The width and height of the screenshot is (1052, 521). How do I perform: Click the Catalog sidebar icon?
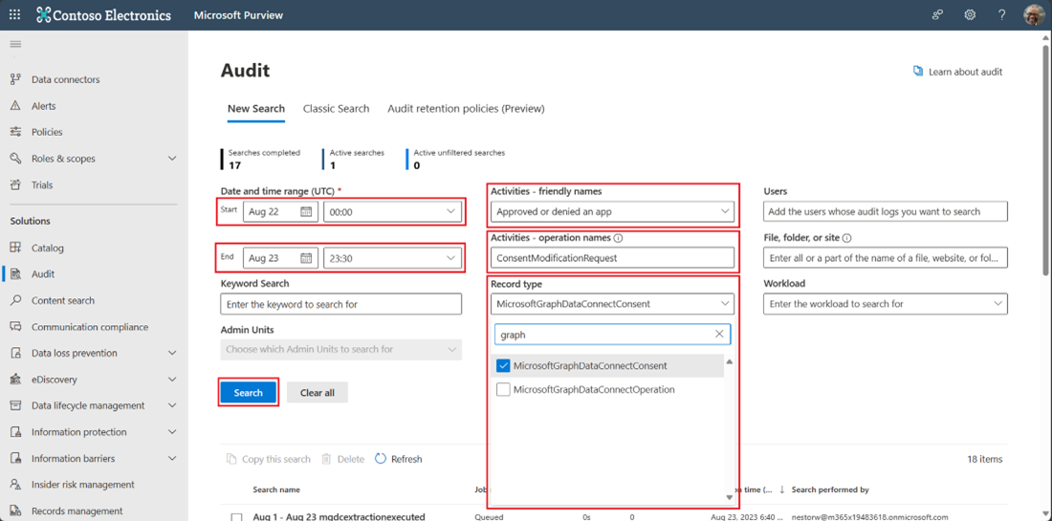(16, 249)
